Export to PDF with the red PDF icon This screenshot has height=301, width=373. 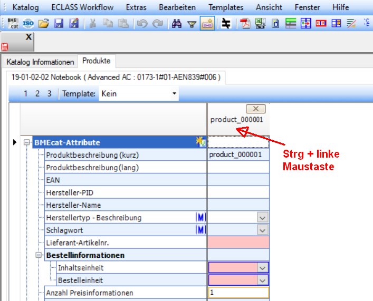click(x=245, y=23)
